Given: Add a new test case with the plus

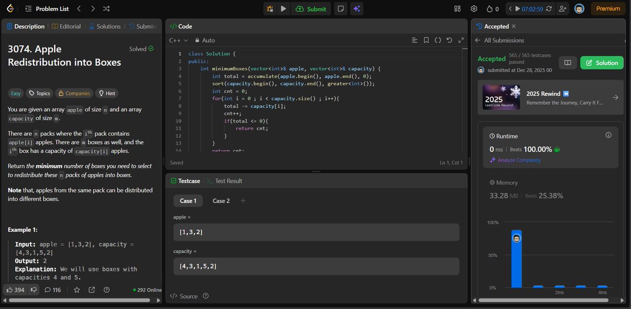Looking at the screenshot, I should (243, 201).
